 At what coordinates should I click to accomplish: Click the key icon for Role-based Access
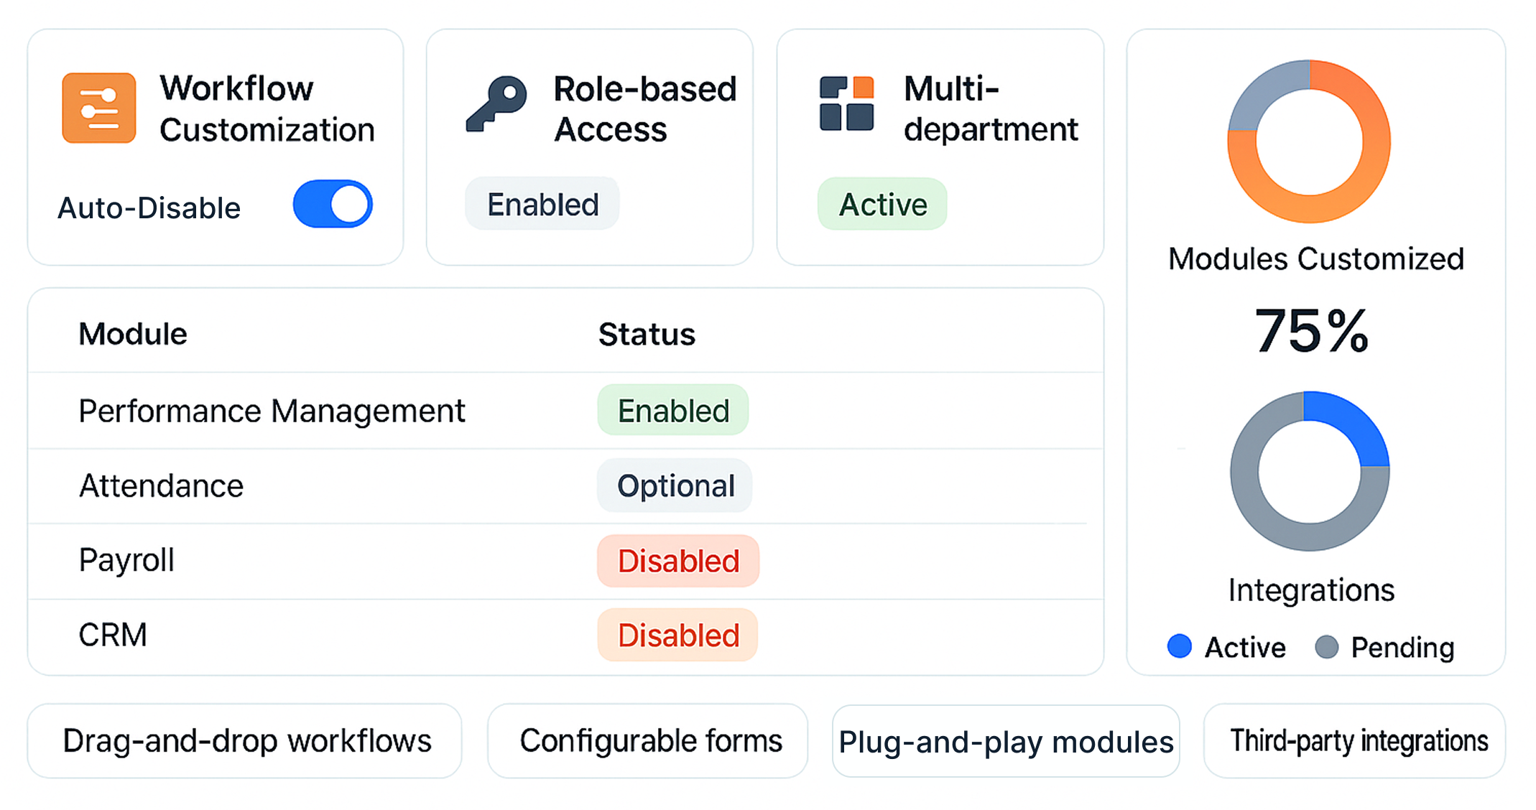[496, 105]
